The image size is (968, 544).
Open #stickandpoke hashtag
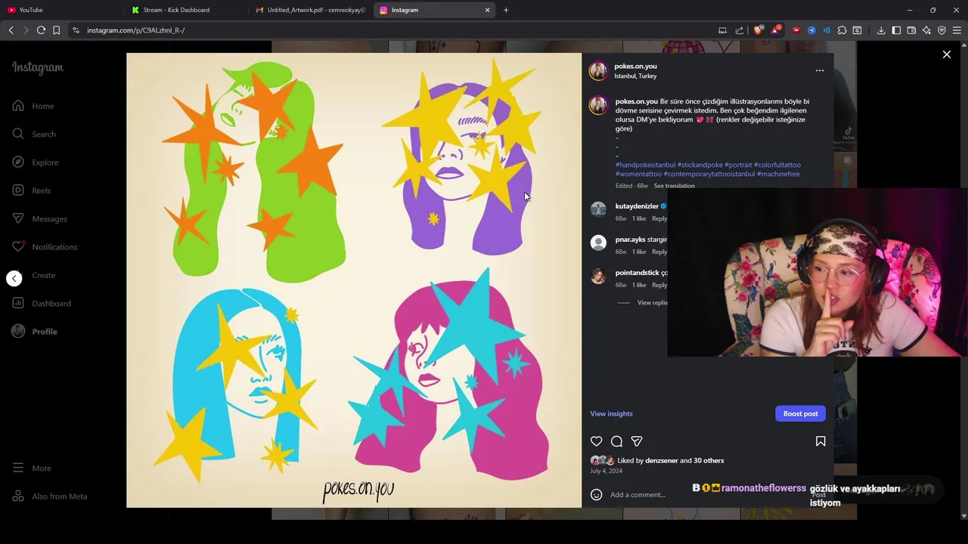click(x=700, y=165)
